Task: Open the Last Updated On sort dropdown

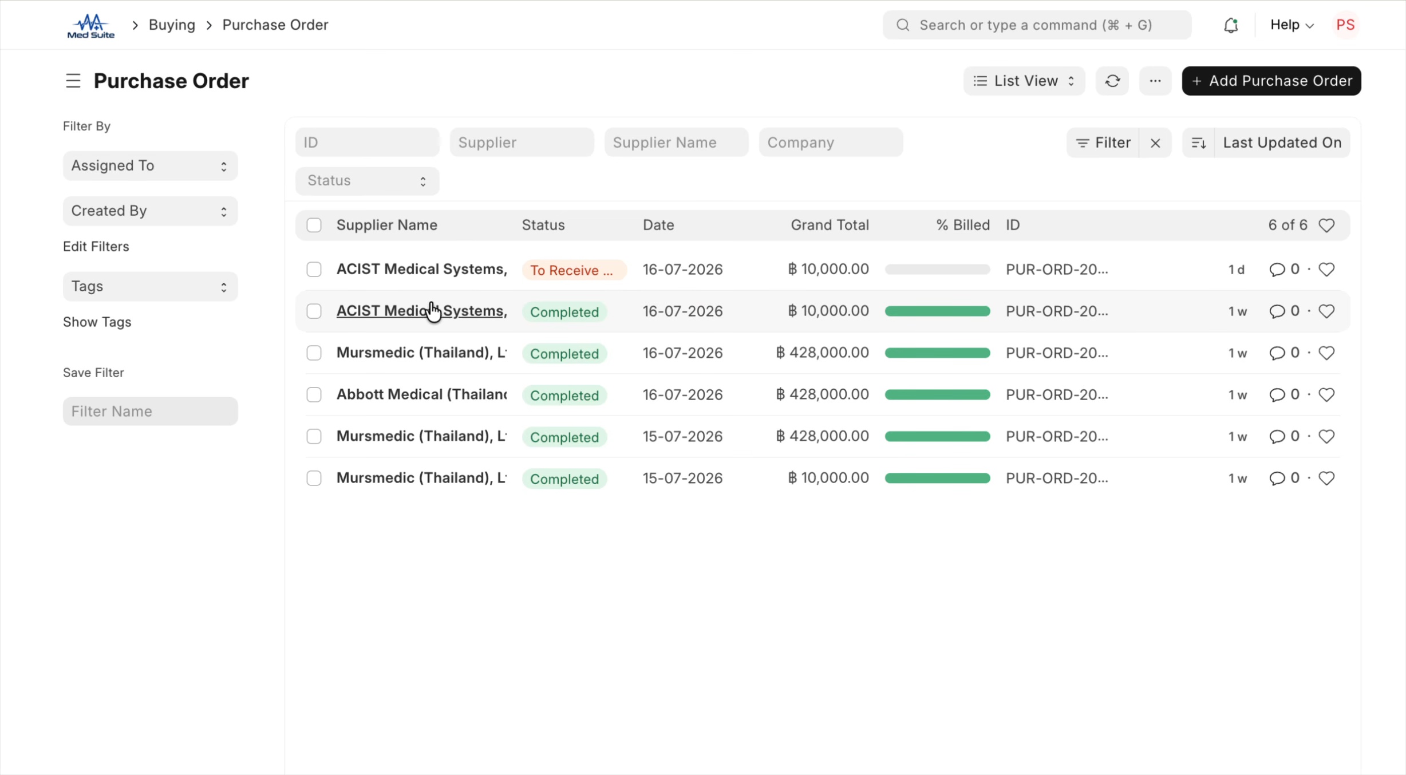Action: pos(1282,143)
